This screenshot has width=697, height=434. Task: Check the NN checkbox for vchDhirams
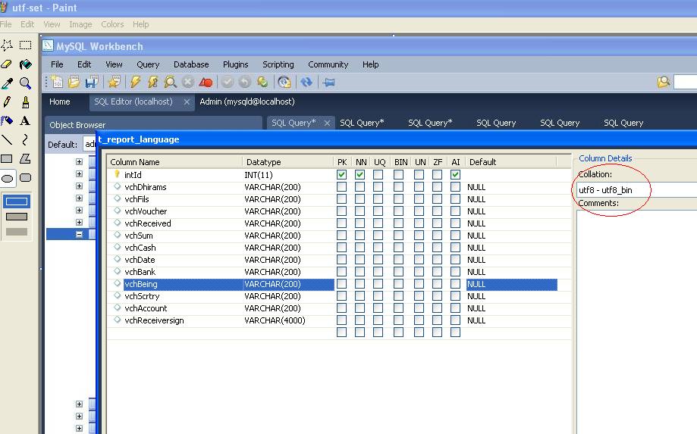[x=359, y=187]
